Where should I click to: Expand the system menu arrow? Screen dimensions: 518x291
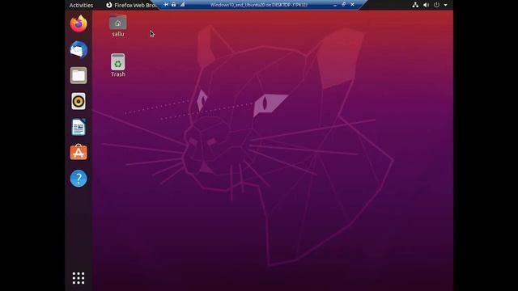point(445,5)
